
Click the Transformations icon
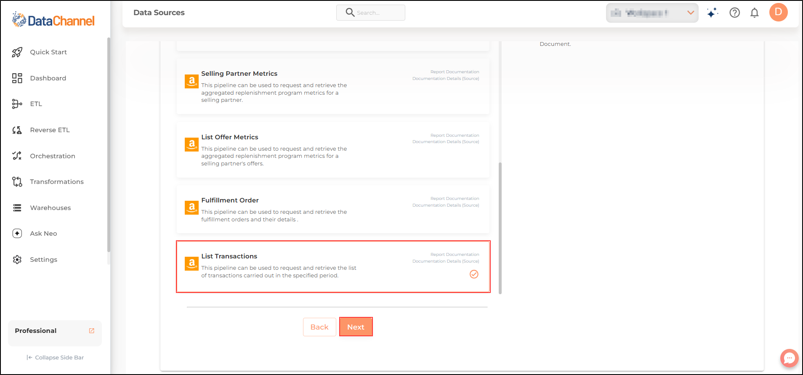[x=17, y=182]
